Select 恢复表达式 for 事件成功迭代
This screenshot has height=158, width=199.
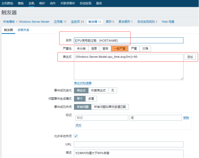coord(98,90)
